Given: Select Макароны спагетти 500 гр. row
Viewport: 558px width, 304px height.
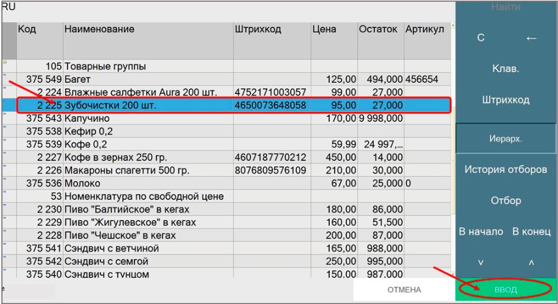Looking at the screenshot, I should [x=226, y=170].
